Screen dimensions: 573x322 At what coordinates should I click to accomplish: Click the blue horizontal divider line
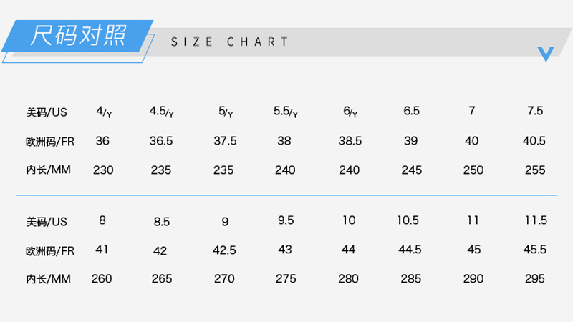(286, 195)
